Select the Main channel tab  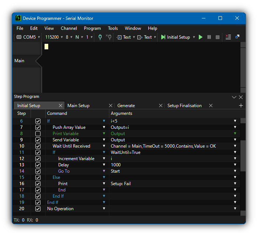20,61
